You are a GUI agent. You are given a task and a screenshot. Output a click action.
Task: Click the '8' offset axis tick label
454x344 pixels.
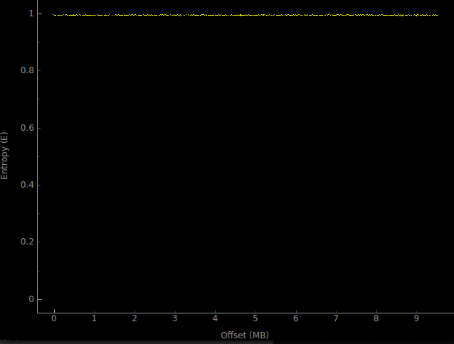pos(376,318)
